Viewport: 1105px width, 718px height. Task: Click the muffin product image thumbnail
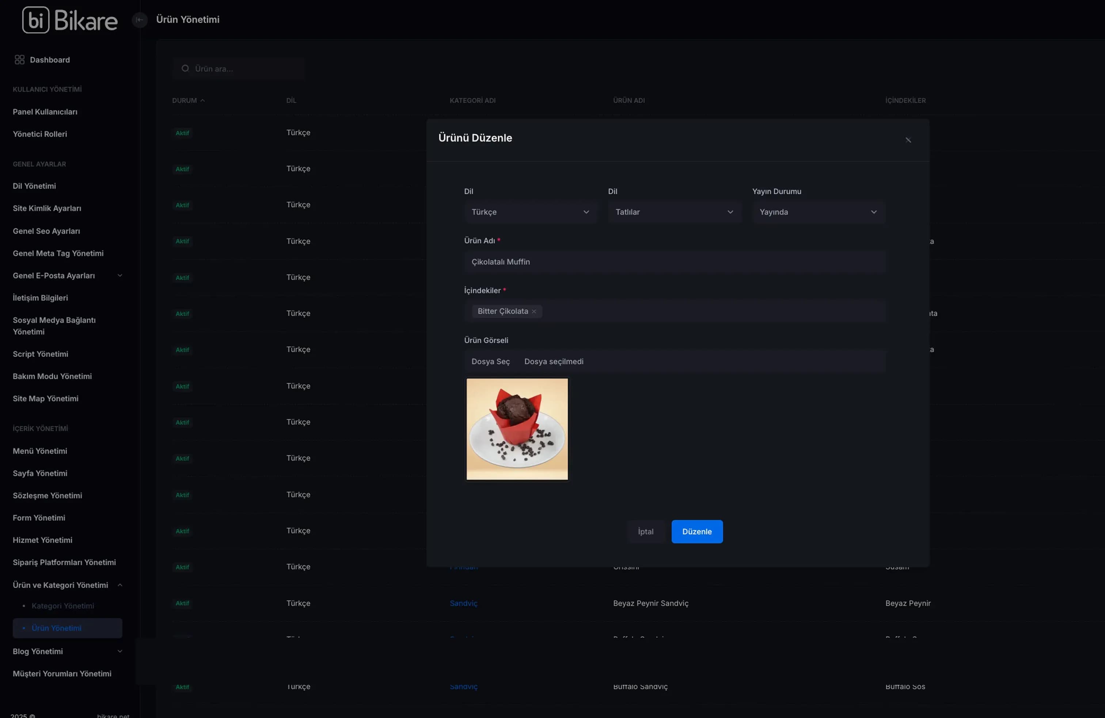tap(517, 429)
